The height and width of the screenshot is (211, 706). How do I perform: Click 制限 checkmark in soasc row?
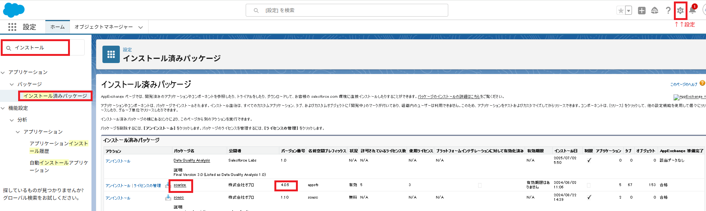(589, 197)
